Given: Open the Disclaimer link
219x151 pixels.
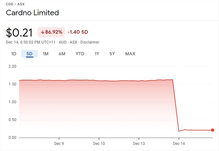Looking at the screenshot, I should coord(90,42).
